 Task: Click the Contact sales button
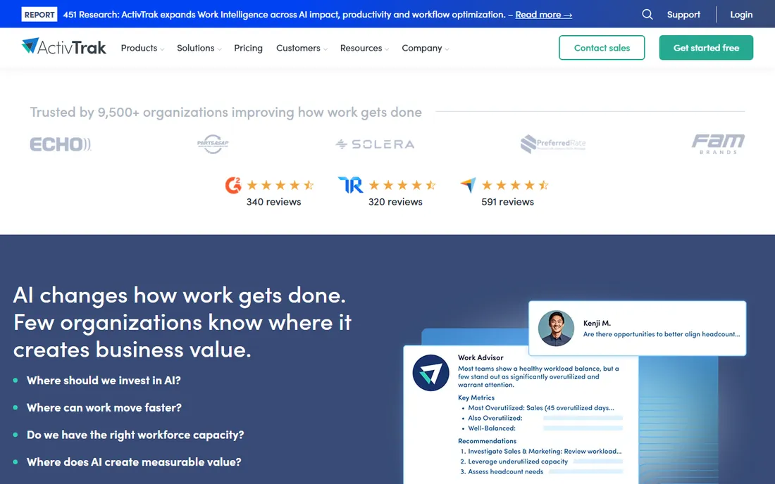602,47
